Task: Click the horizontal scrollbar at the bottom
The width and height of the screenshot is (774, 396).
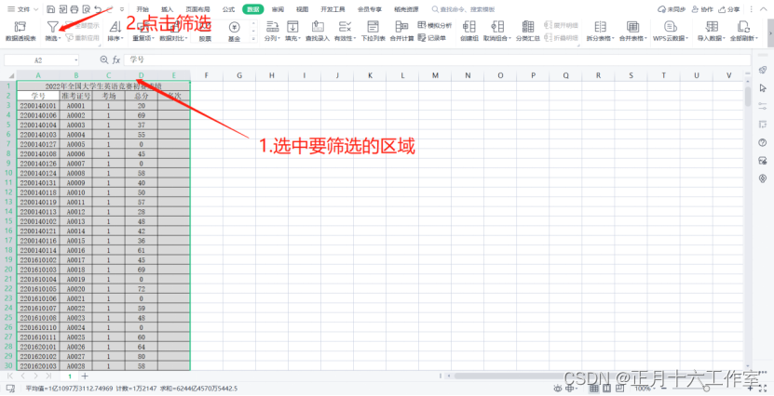Action: point(582,376)
